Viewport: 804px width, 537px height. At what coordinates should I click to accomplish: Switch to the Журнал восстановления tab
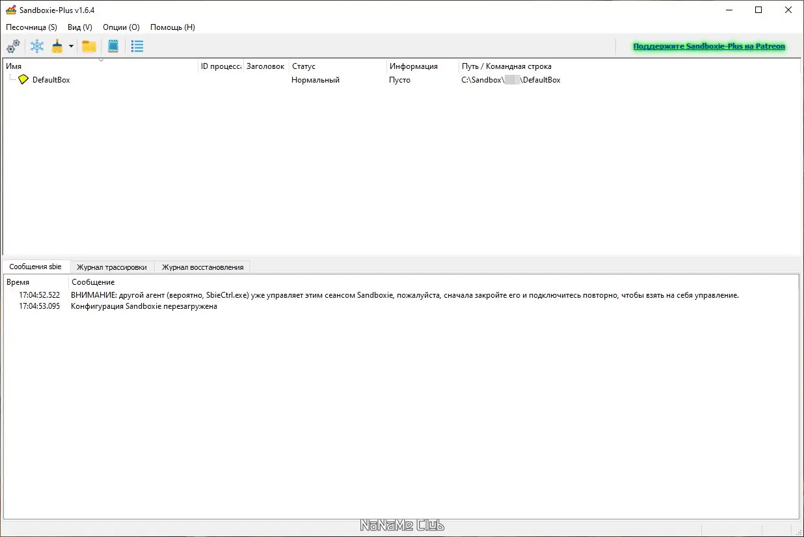[x=202, y=267]
